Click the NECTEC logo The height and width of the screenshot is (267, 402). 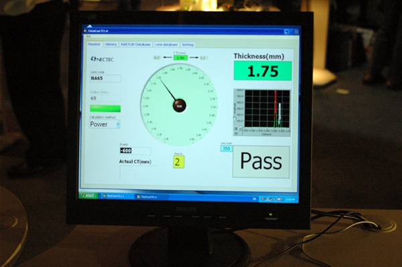pos(102,59)
